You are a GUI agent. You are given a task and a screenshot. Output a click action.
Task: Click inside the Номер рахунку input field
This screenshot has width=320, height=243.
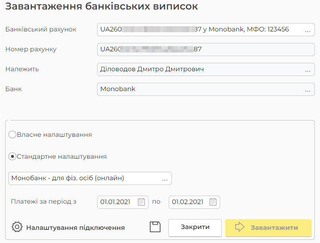coord(206,50)
